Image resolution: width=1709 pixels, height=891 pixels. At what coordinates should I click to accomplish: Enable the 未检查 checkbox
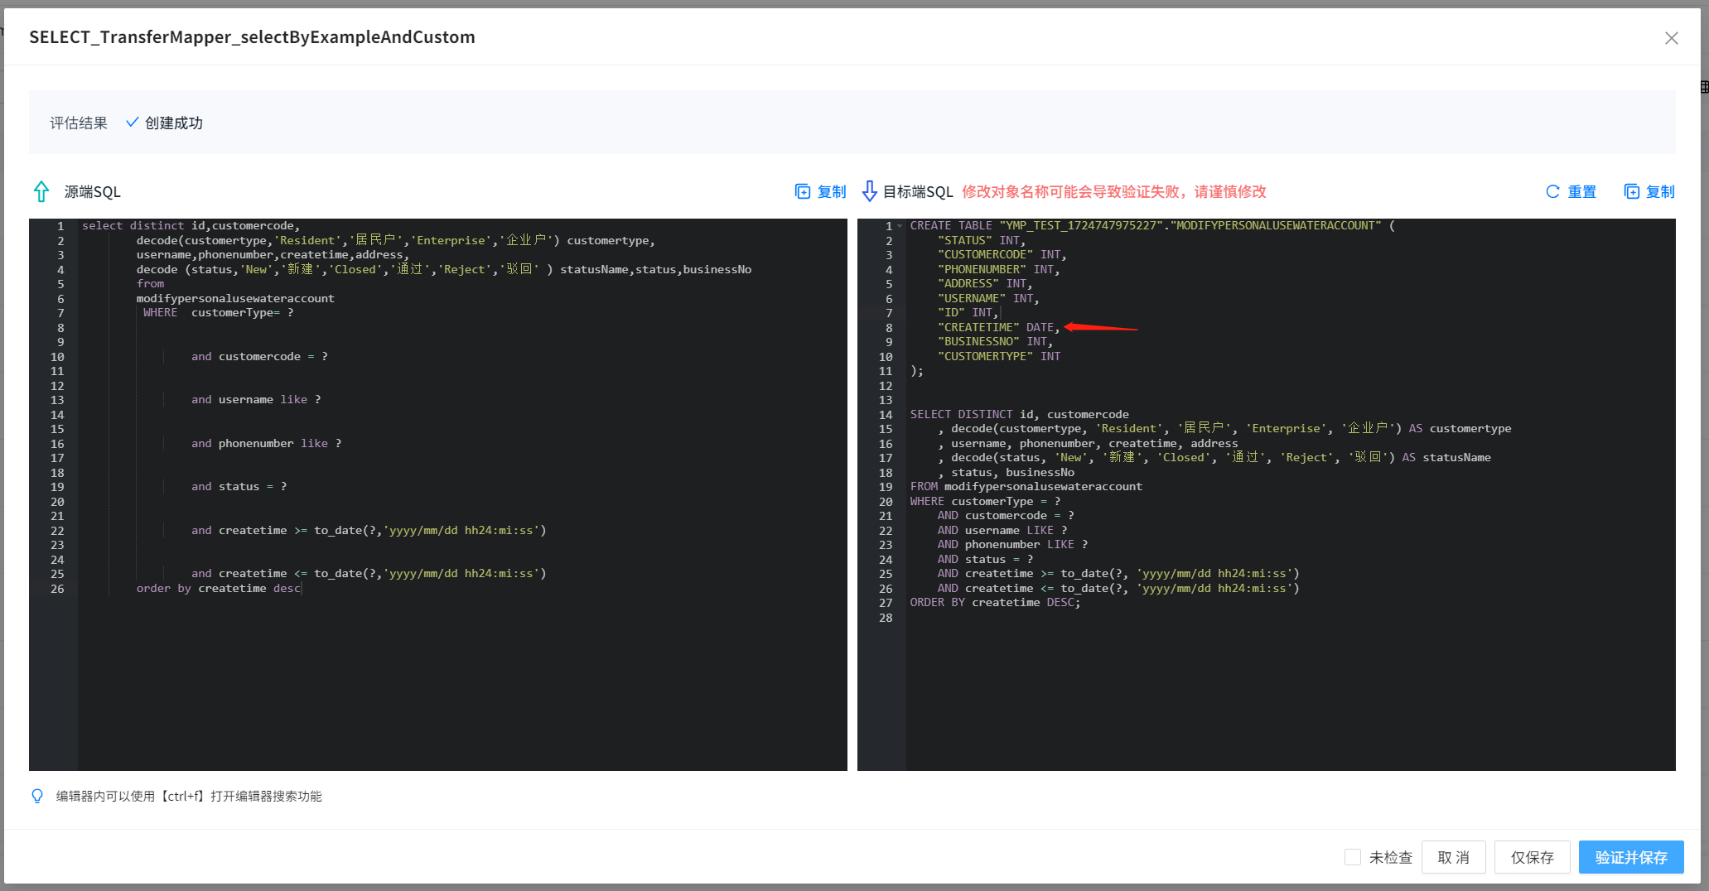point(1352,857)
